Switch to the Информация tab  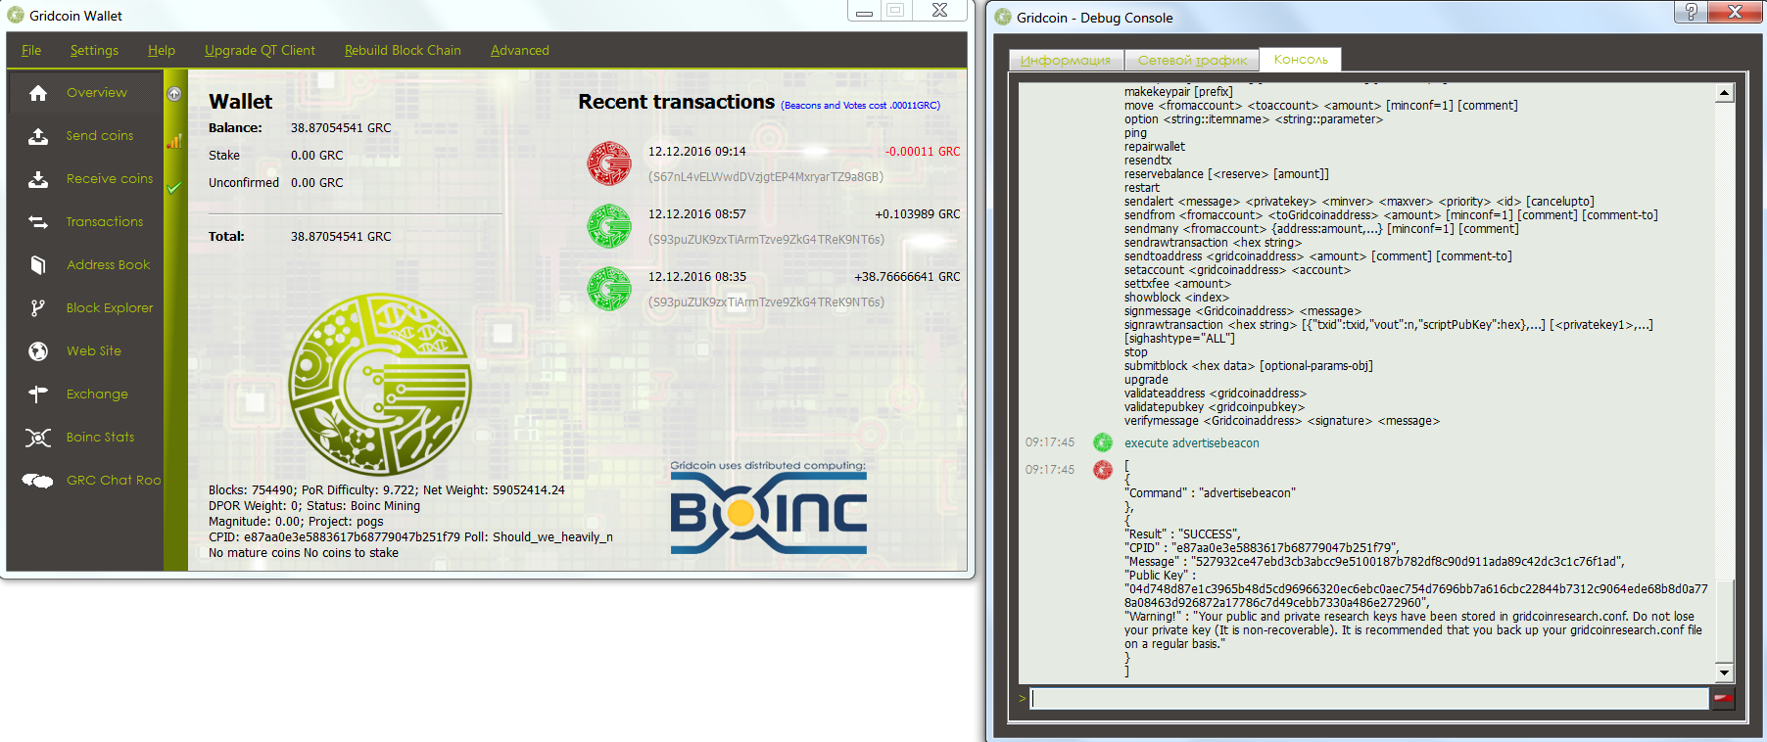tap(1066, 60)
